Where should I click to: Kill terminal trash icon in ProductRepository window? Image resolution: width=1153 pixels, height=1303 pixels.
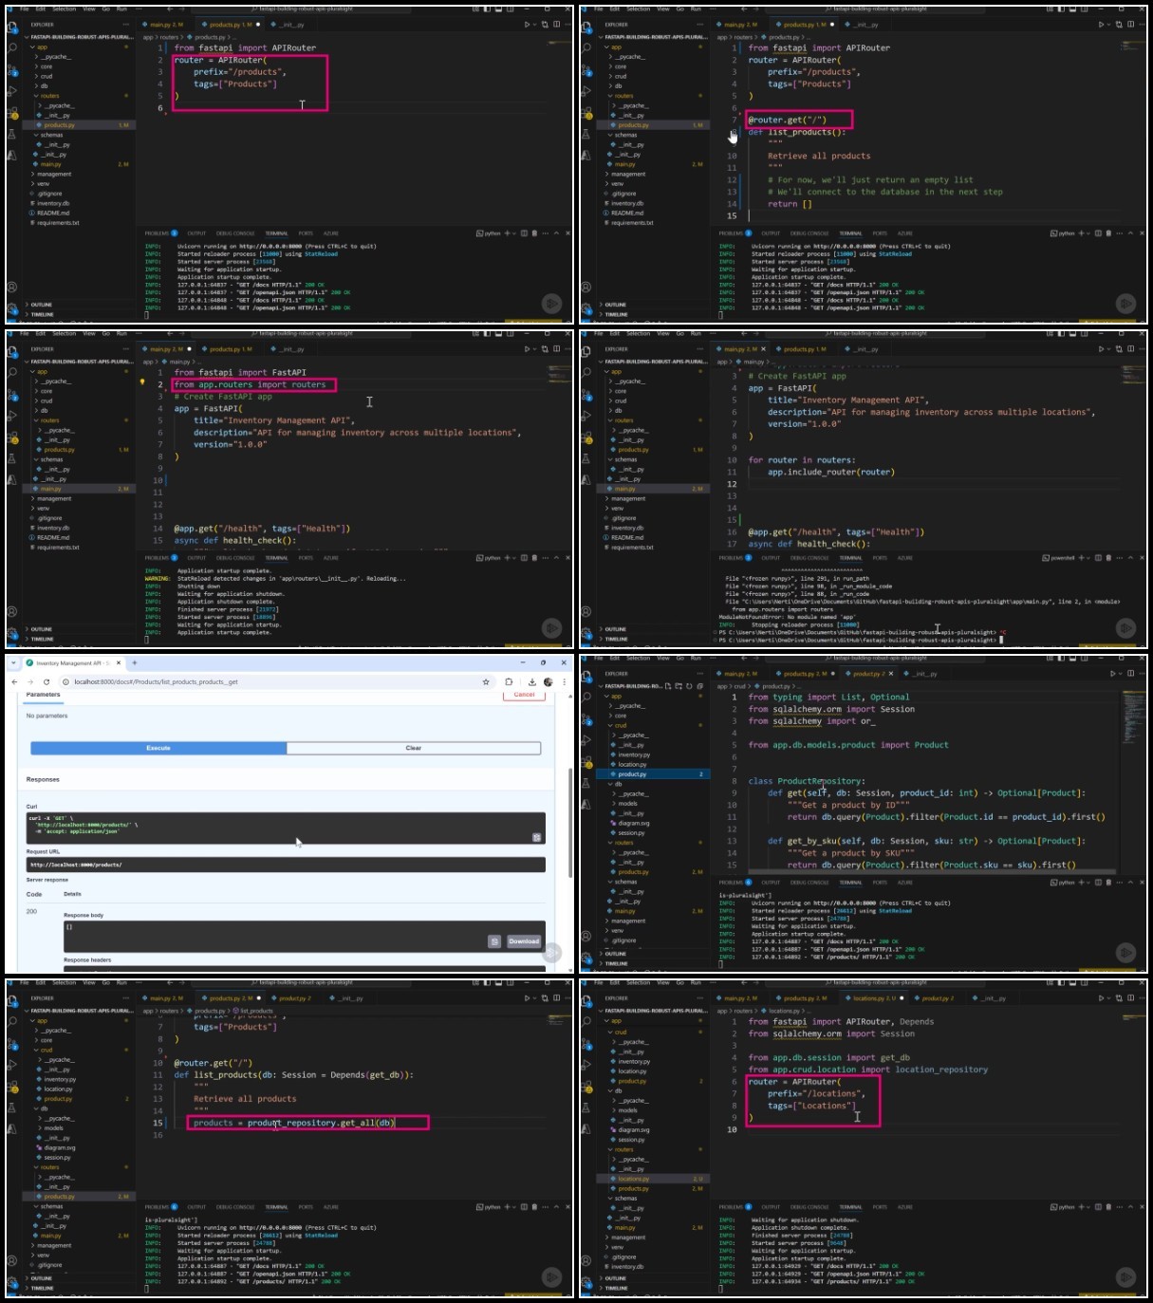click(1108, 883)
